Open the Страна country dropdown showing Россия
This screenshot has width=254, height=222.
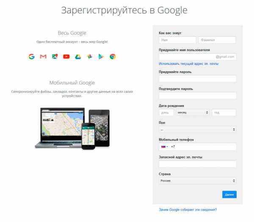click(x=197, y=180)
